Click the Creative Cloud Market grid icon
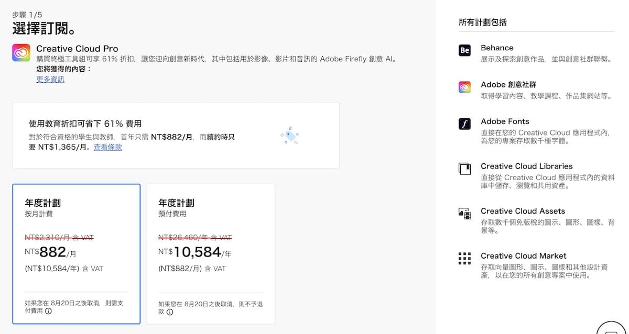The height and width of the screenshot is (334, 629). (464, 258)
